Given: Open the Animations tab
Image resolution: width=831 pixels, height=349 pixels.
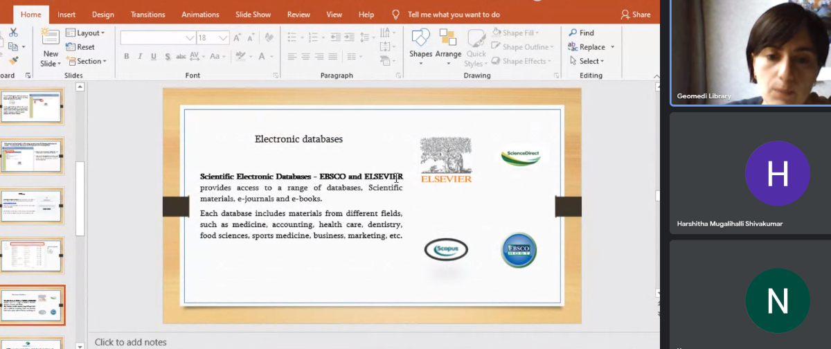Looking at the screenshot, I should (x=199, y=14).
